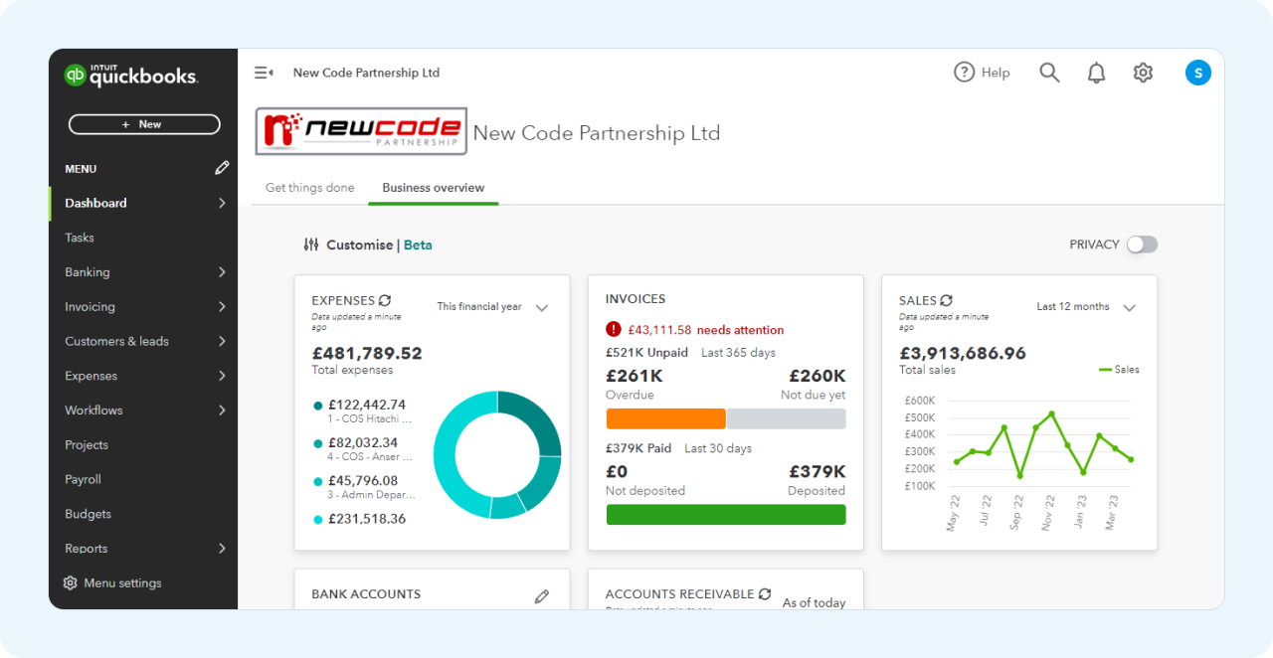
Task: Refresh the Accounts Receivable widget
Action: 765,594
